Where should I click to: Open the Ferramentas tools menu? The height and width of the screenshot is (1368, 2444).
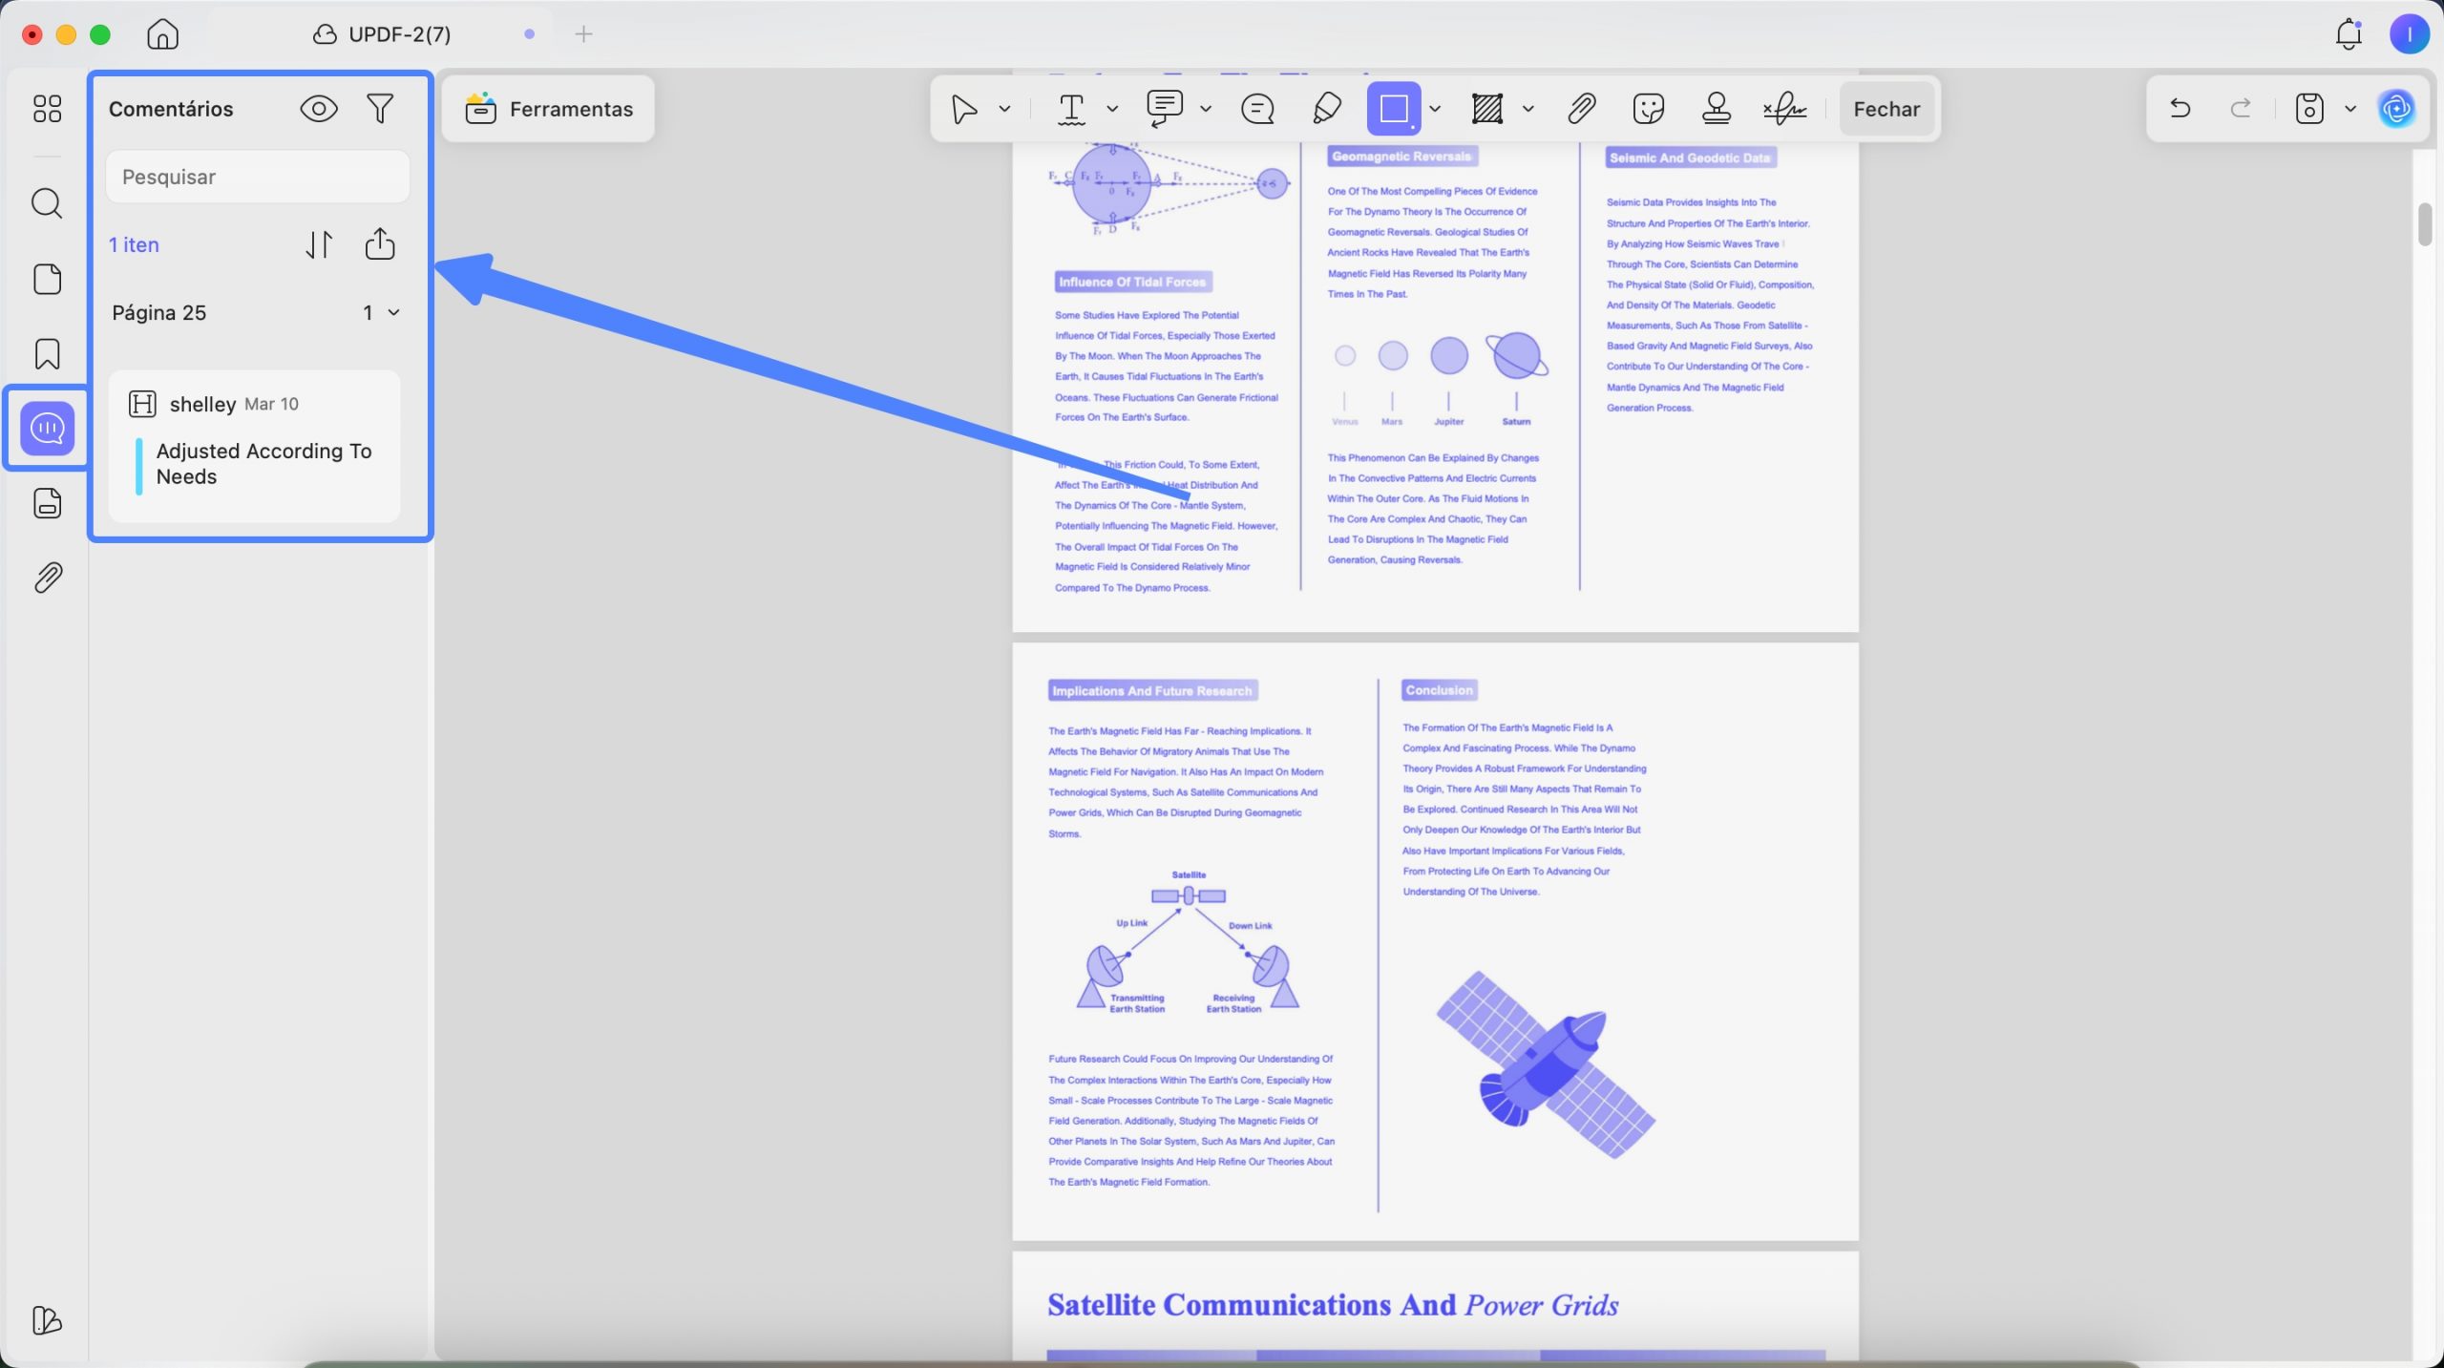tap(549, 110)
